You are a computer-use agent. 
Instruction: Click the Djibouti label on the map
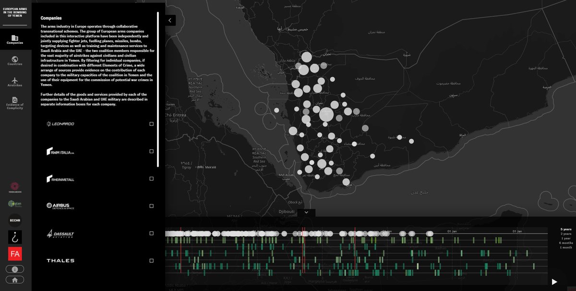tap(288, 211)
